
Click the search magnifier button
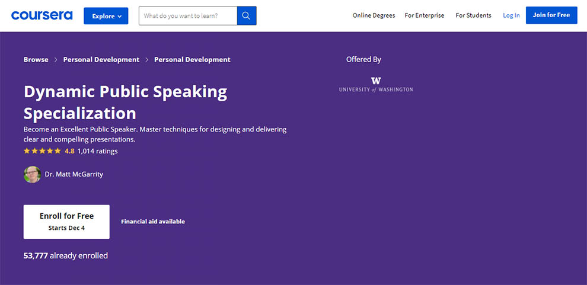point(246,16)
